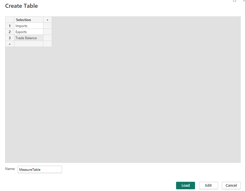
Task: Click the empty gray grid background
Action: point(141,102)
